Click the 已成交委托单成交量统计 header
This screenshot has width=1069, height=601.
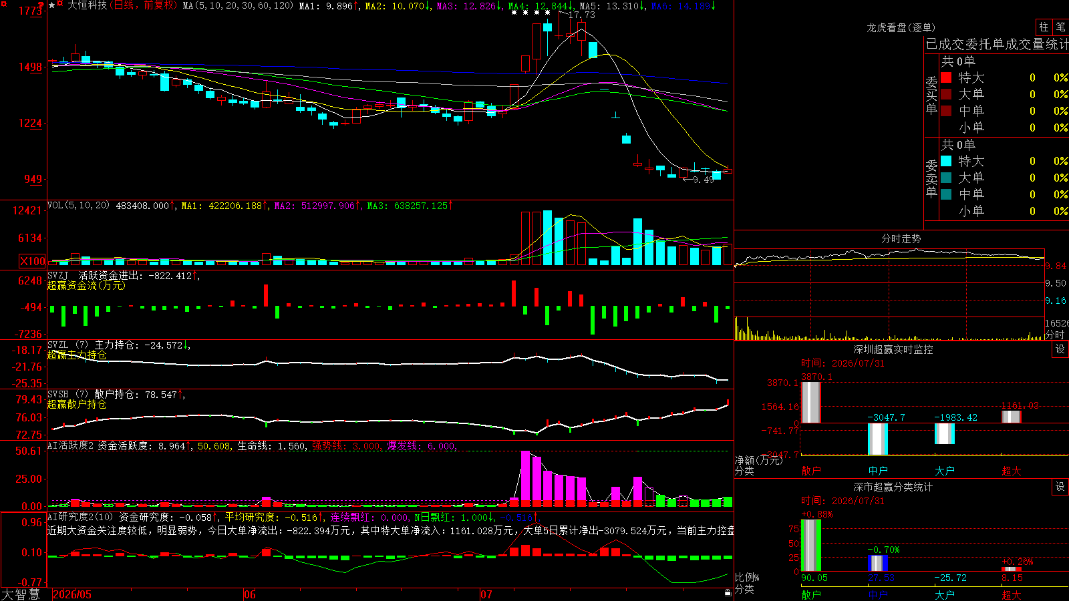click(997, 44)
